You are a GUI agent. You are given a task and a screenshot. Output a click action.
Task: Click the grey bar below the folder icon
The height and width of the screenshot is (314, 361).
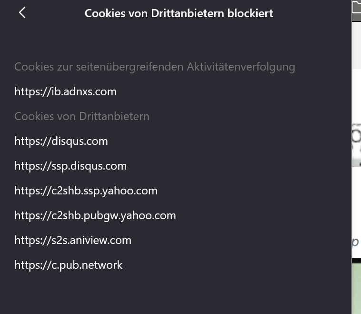point(356,18)
